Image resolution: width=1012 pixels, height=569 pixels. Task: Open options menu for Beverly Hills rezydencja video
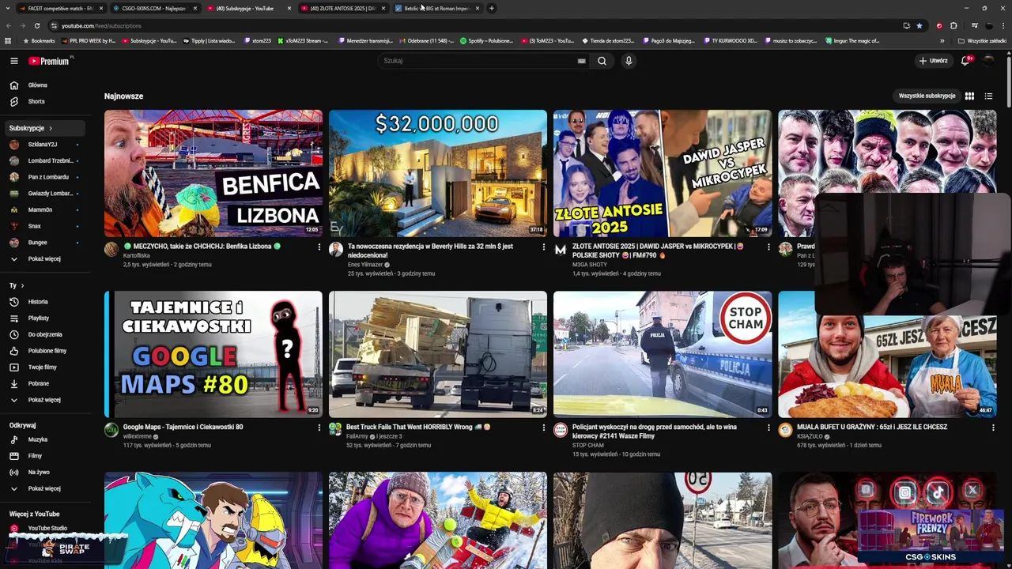pos(544,247)
